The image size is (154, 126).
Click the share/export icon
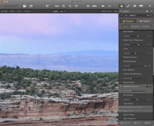(31, 6)
